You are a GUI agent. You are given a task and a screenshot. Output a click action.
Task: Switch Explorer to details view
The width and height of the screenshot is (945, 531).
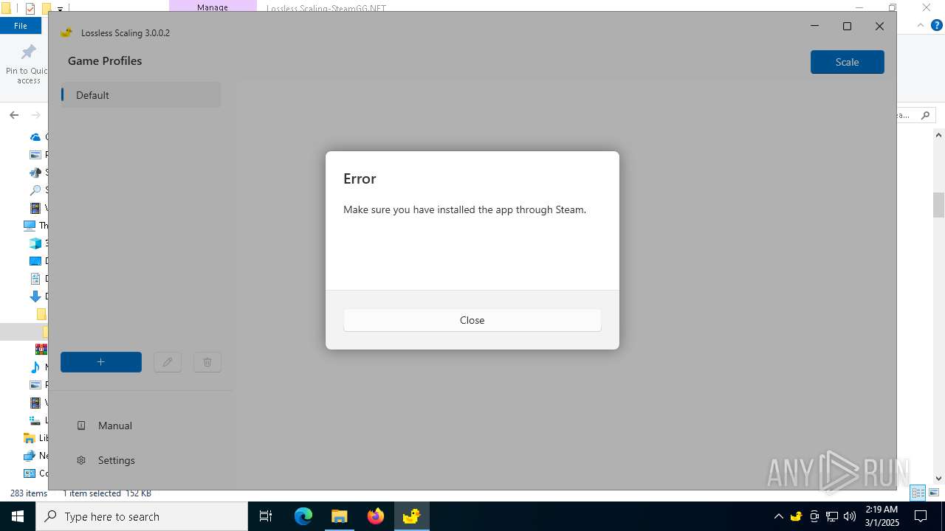click(918, 493)
